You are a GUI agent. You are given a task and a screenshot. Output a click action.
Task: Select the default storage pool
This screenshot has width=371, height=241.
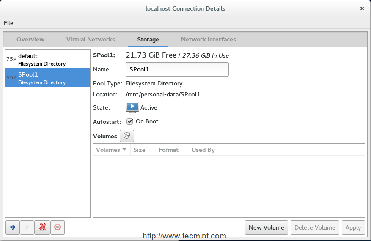tap(47, 60)
